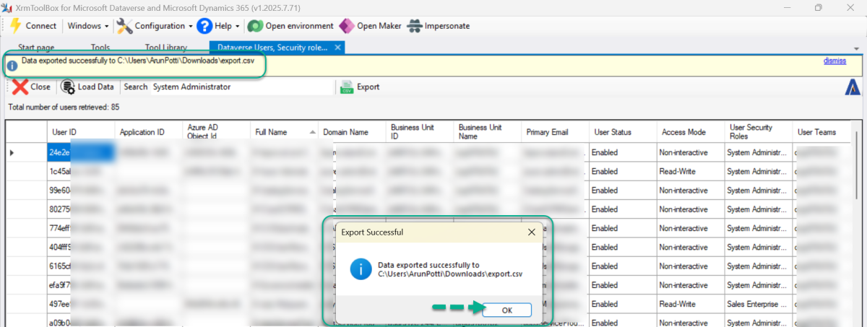Dismiss the export notification via dismiss link
Viewport: 867px width, 327px height.
[x=834, y=61]
